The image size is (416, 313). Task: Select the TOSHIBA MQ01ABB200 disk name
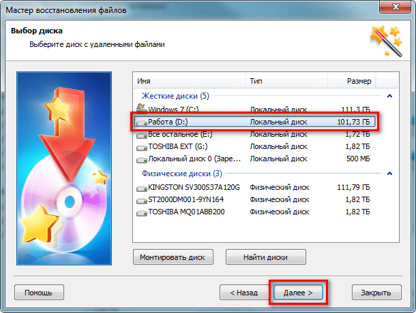pyautogui.click(x=186, y=212)
